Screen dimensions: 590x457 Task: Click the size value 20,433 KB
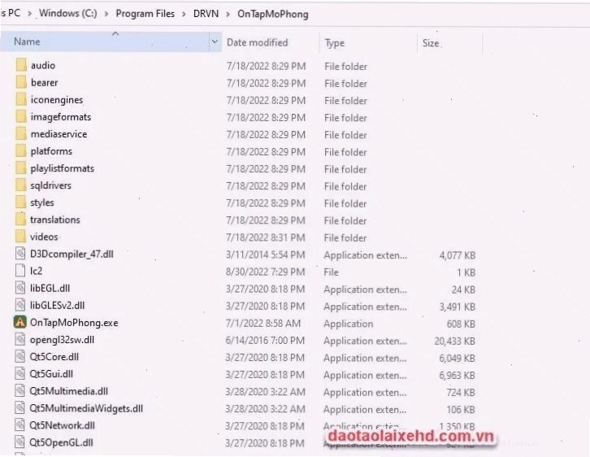click(x=455, y=341)
